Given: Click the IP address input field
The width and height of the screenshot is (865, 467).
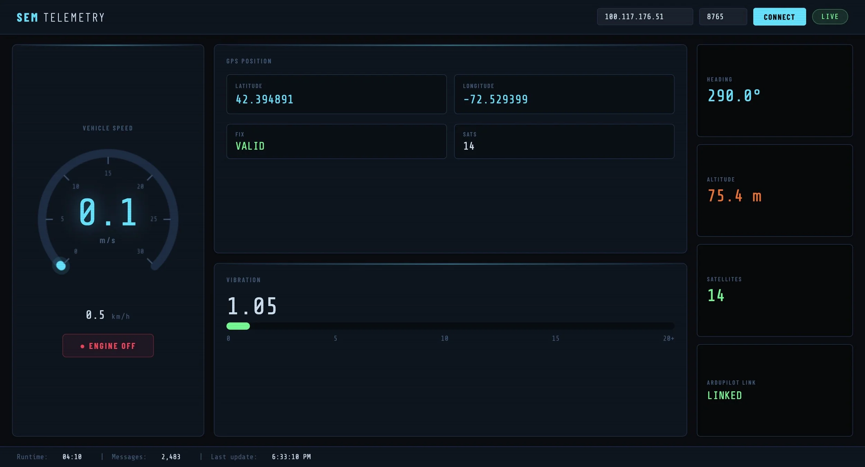Looking at the screenshot, I should pos(645,17).
